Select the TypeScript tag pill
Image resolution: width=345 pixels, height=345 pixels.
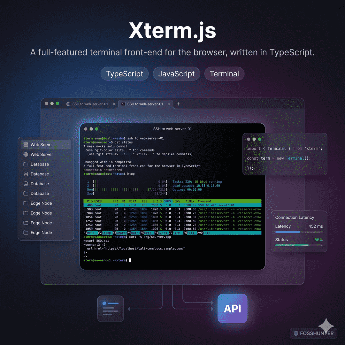point(125,74)
